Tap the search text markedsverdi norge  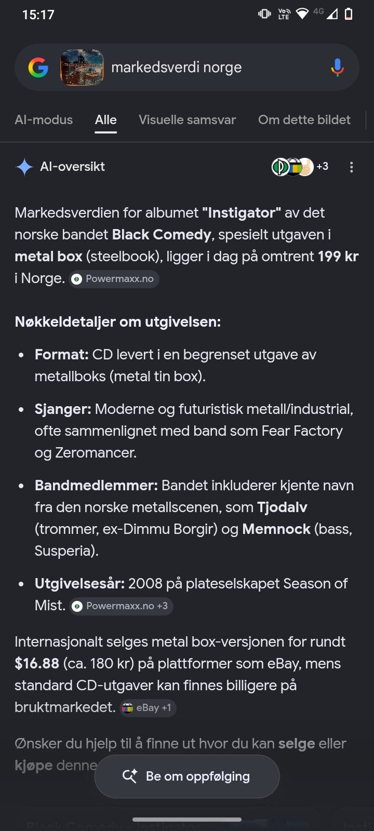pyautogui.click(x=177, y=68)
